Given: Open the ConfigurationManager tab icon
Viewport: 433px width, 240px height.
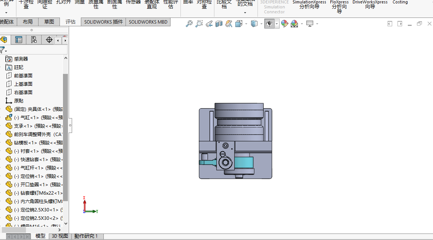Looking at the screenshot, I should (34, 40).
